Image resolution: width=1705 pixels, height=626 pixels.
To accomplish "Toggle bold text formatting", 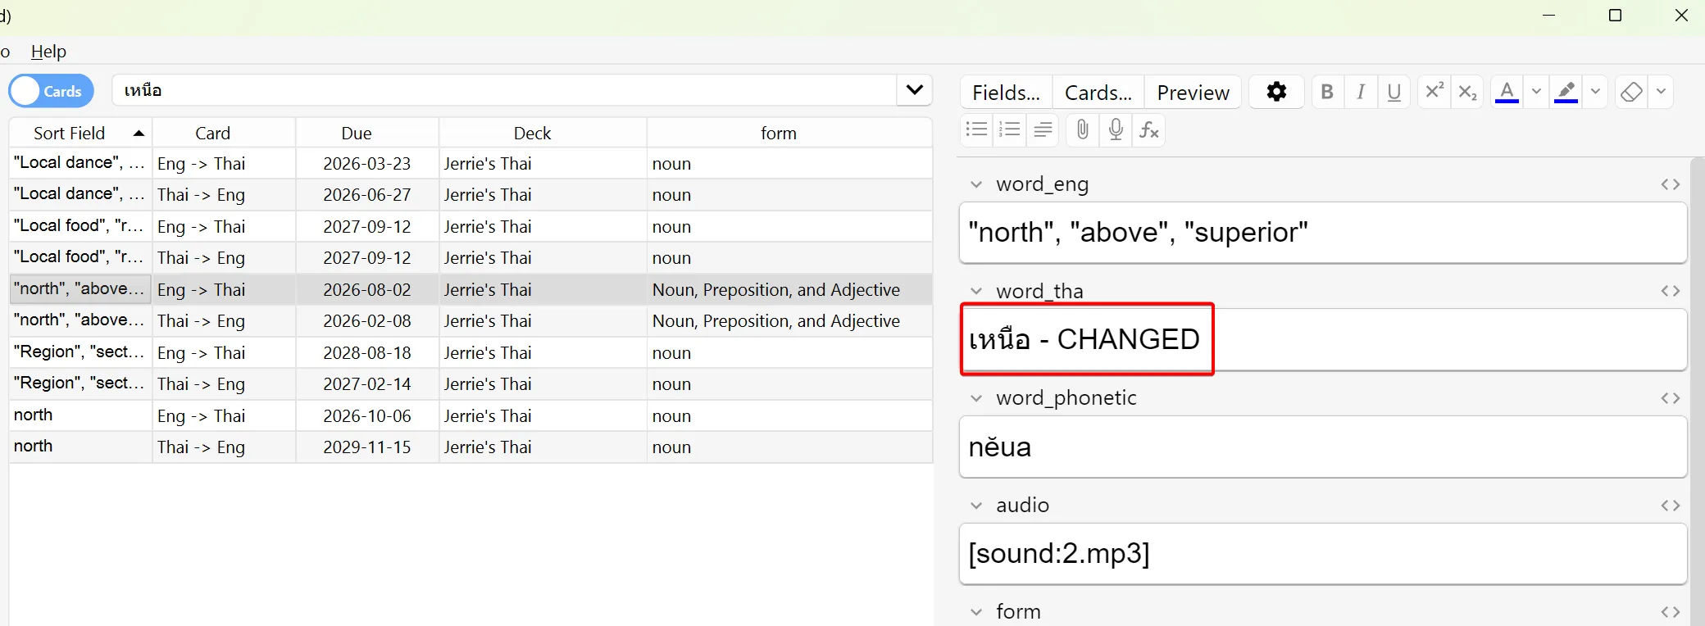I will click(1327, 92).
